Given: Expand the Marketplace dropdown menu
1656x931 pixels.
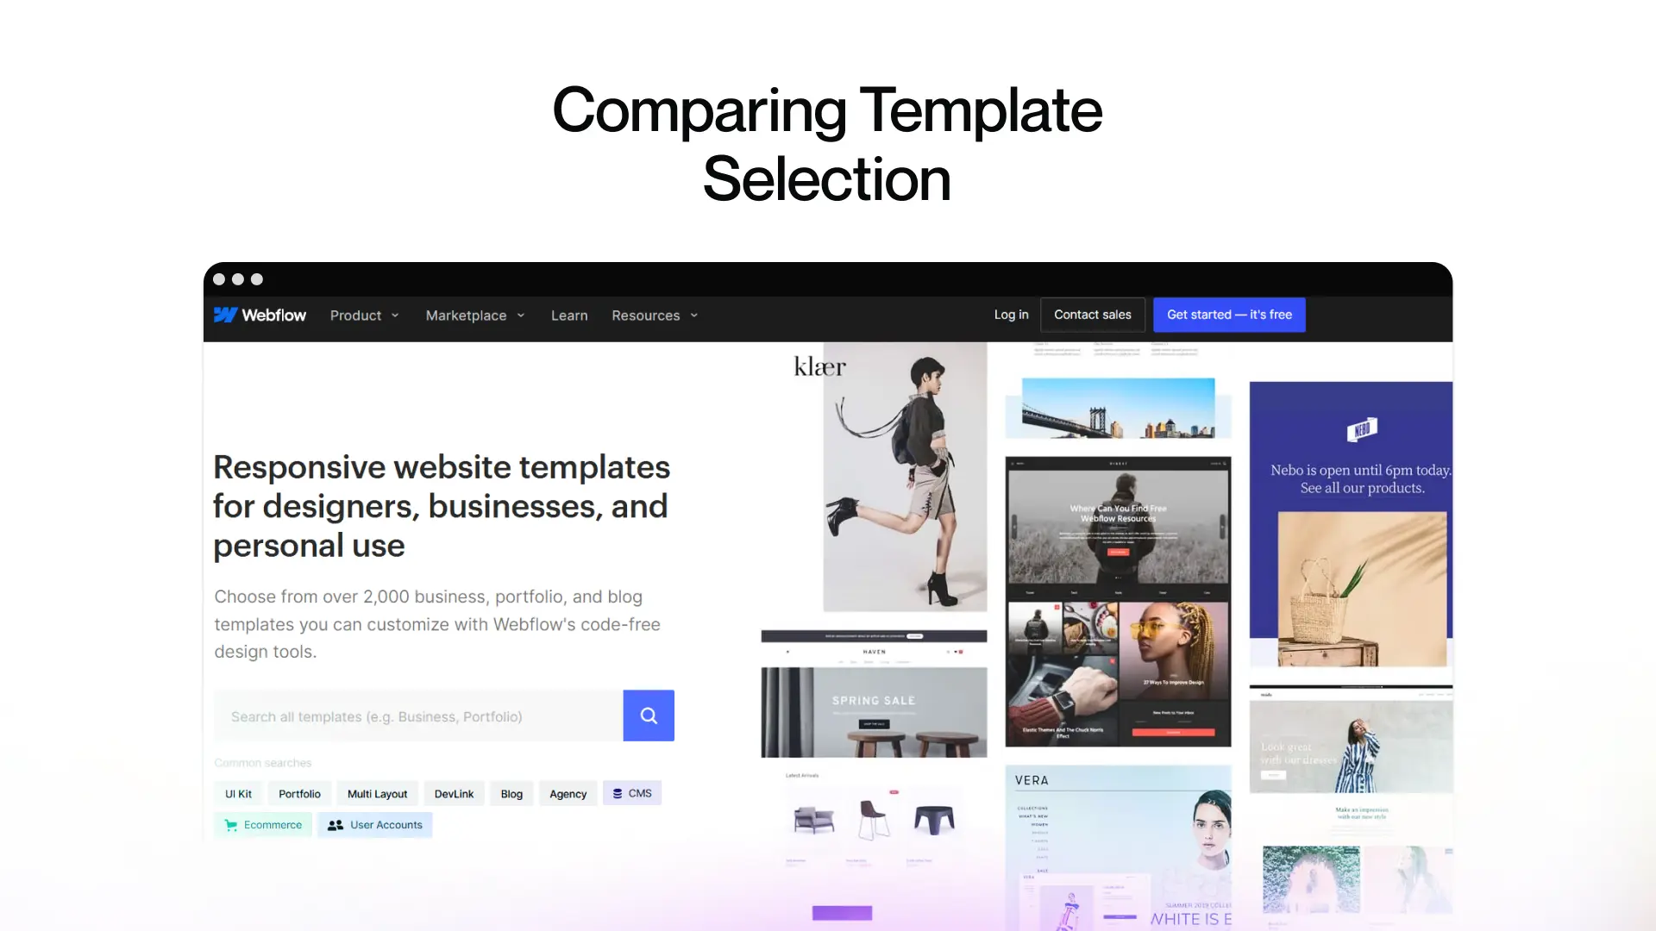Looking at the screenshot, I should pos(475,315).
